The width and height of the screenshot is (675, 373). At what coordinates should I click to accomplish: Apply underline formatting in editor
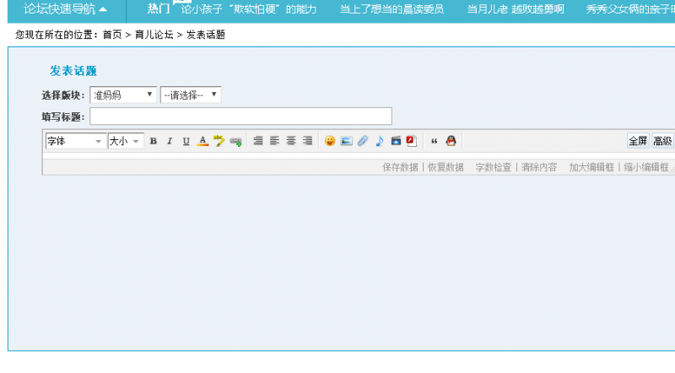coord(186,141)
